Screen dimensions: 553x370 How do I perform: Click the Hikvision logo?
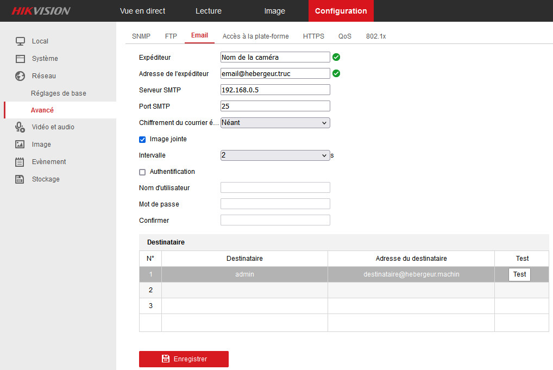(x=41, y=11)
